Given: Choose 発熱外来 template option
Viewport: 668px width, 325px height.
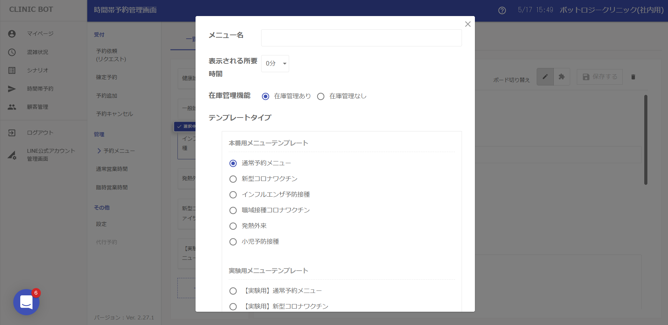Looking at the screenshot, I should (x=233, y=226).
